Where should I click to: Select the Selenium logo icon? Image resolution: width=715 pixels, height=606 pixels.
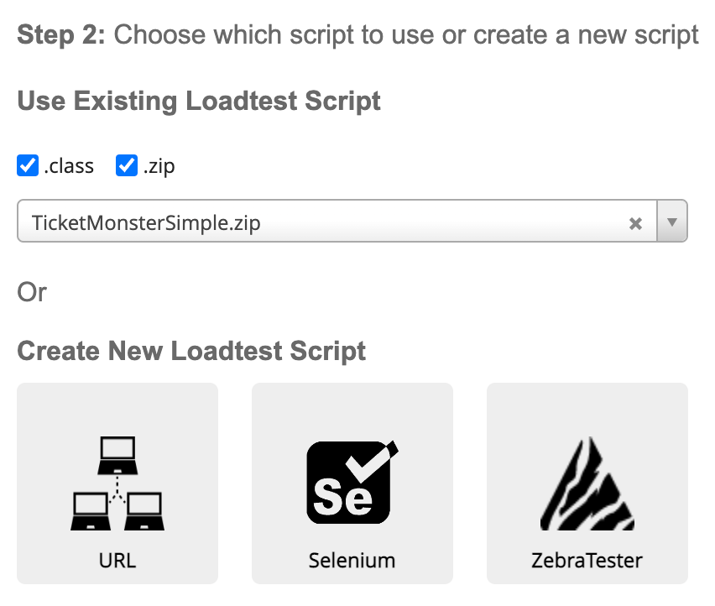pos(352,483)
